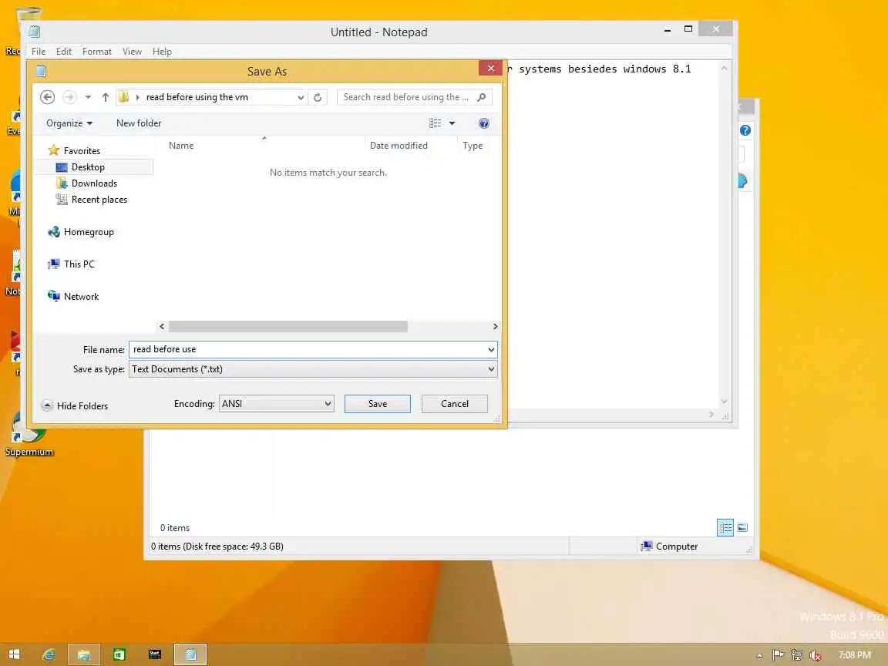Click the horizontal scrollbar thumb in file list
The image size is (888, 666).
point(288,327)
